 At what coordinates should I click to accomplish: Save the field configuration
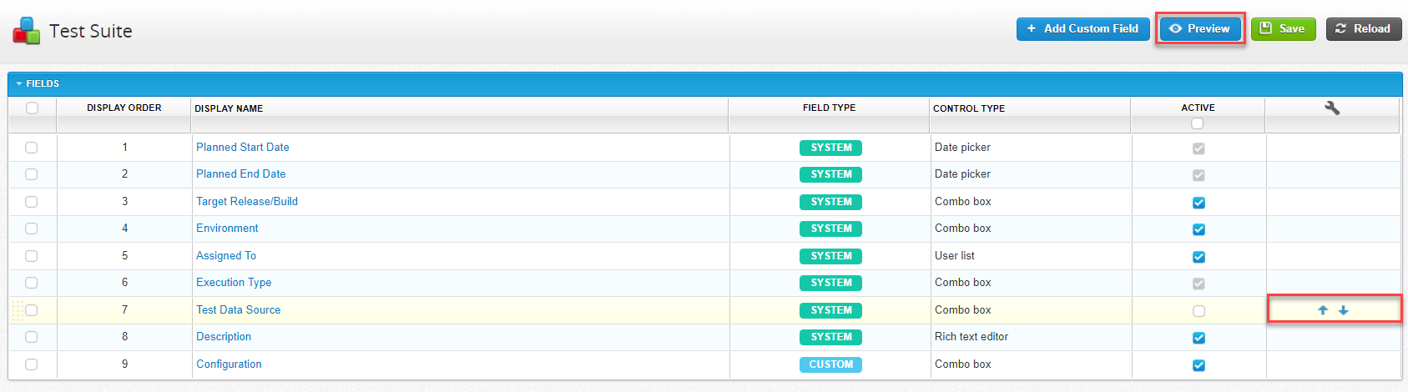coord(1284,28)
